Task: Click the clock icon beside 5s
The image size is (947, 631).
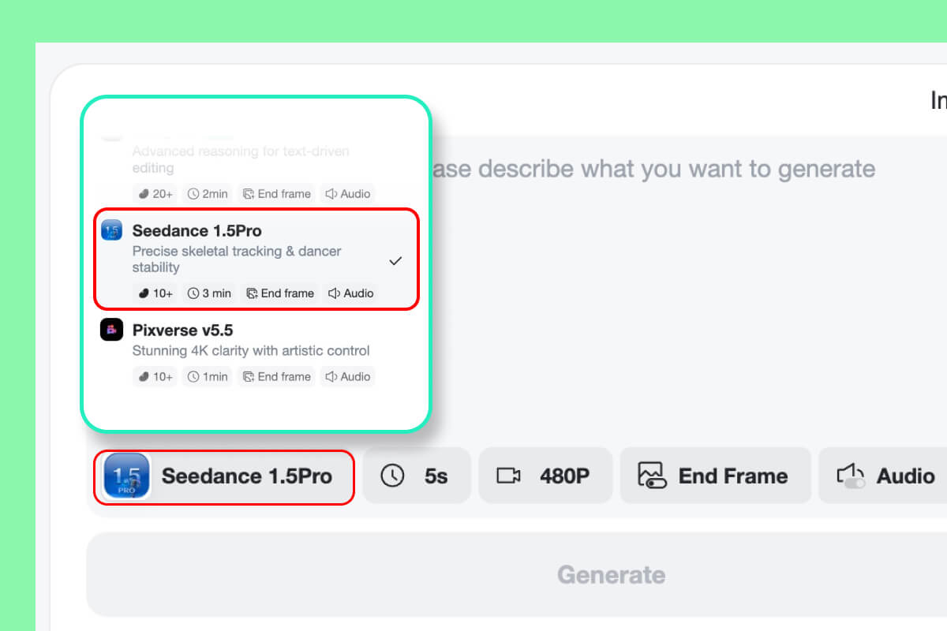Action: click(x=392, y=476)
